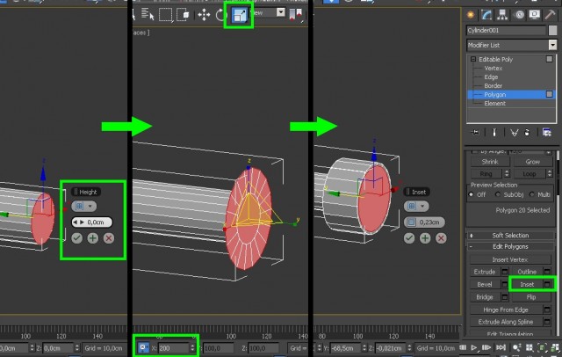Click the X scale field showing 200
Image resolution: width=562 pixels, height=357 pixels.
[x=174, y=347]
